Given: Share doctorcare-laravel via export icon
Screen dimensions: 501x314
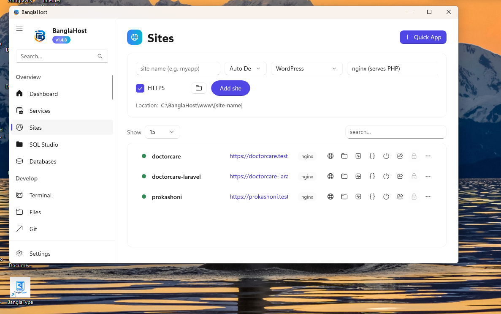Looking at the screenshot, I should [400, 176].
